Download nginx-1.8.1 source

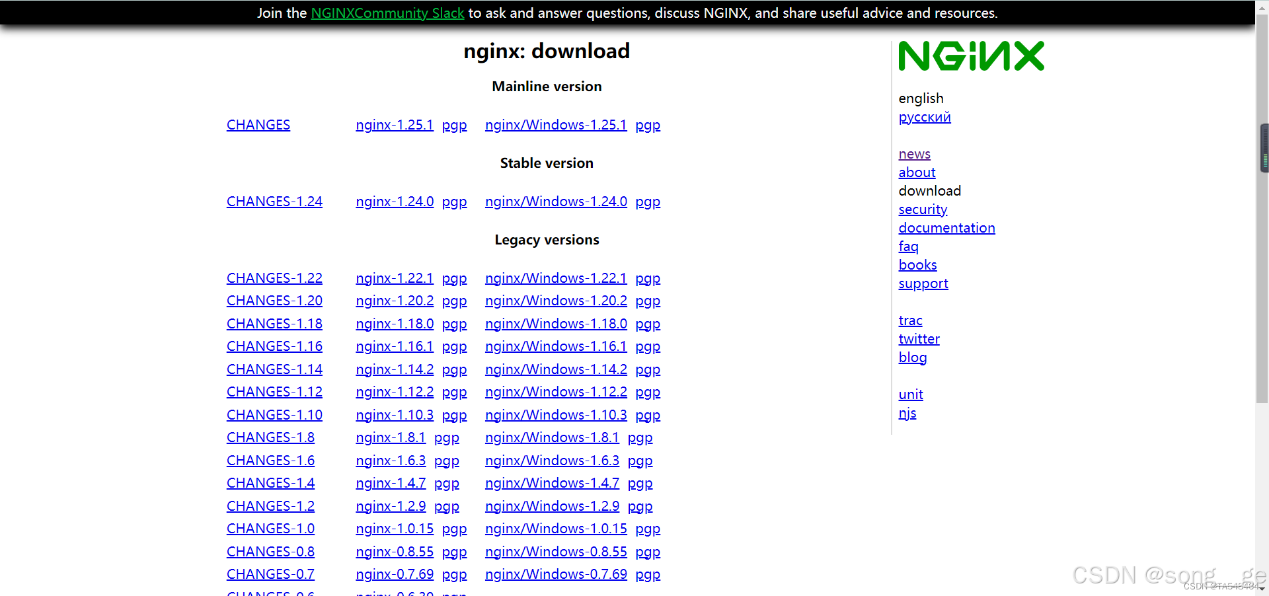tap(391, 437)
